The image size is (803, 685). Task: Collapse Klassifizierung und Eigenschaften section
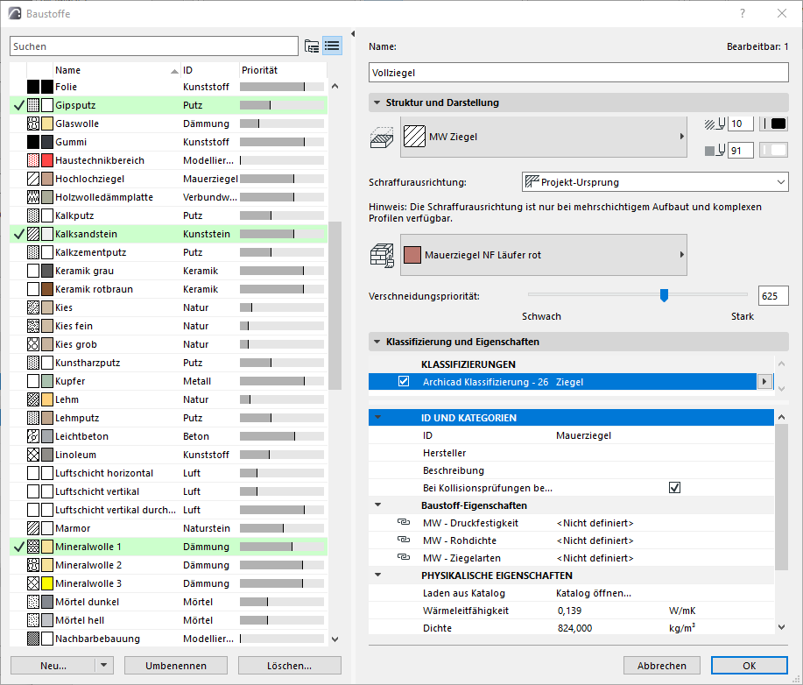tap(376, 342)
